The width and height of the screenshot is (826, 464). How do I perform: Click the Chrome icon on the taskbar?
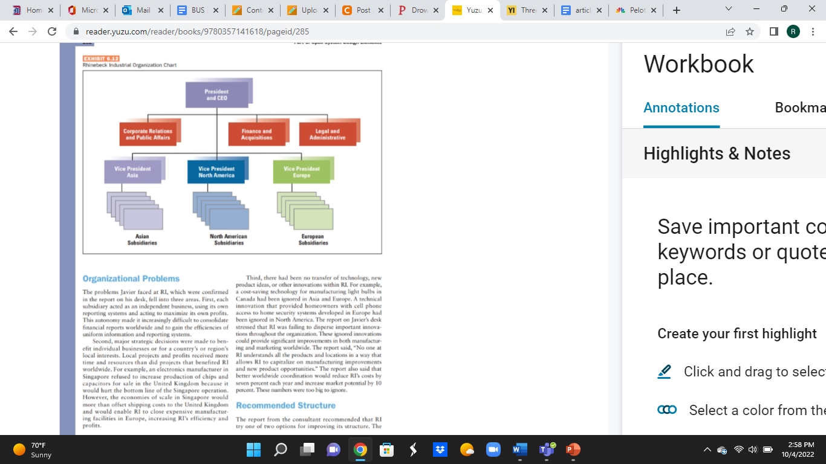click(x=360, y=449)
